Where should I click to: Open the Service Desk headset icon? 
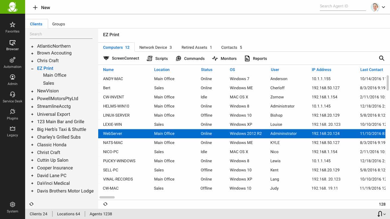click(13, 94)
